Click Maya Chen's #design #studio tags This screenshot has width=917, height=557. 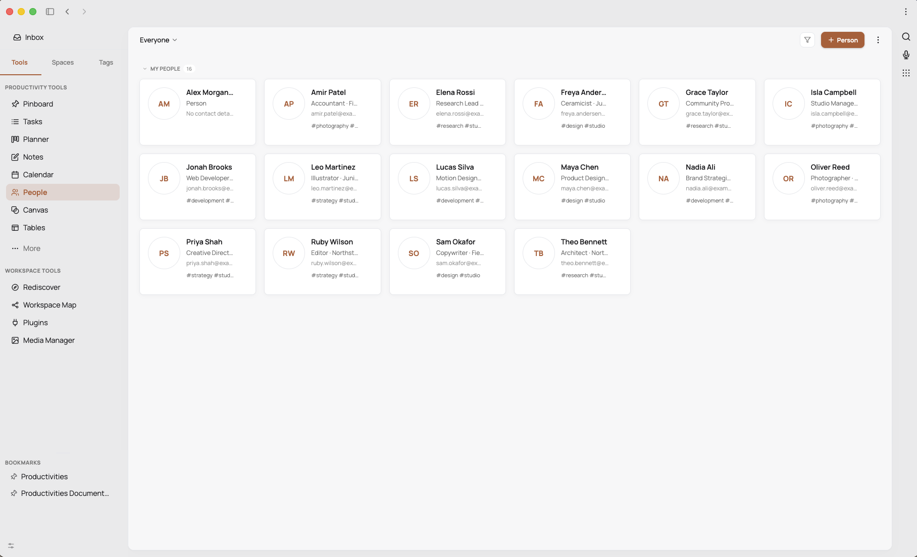583,200
